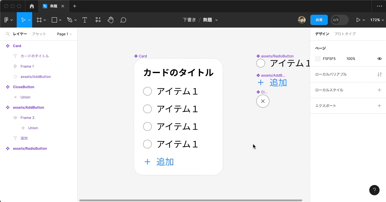Select the Move tool arrow
Screen dimensions: 386x202
click(x=23, y=20)
